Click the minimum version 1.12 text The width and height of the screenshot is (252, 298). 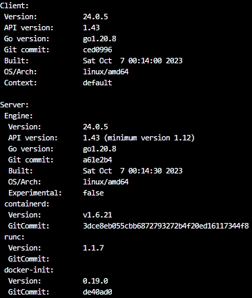pyautogui.click(x=151, y=138)
